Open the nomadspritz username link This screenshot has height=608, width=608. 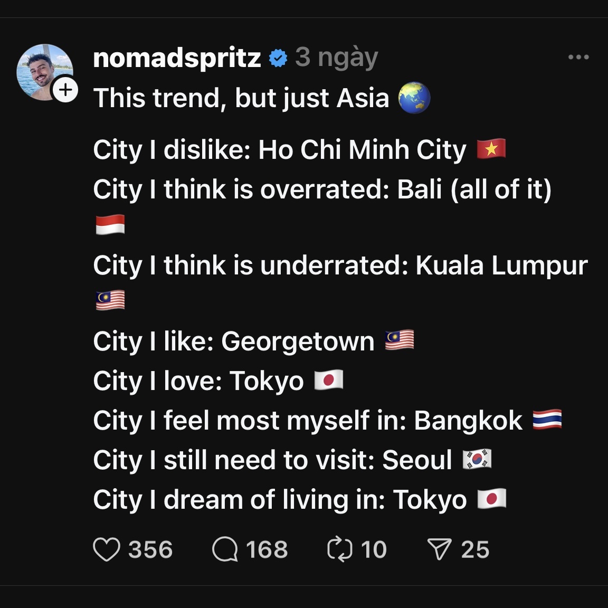[x=177, y=58]
